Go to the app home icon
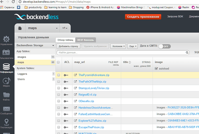 pyautogui.click(x=20, y=28)
